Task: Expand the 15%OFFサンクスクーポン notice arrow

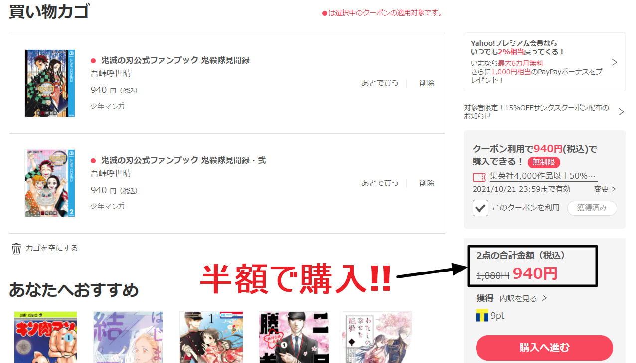Action: tap(621, 112)
